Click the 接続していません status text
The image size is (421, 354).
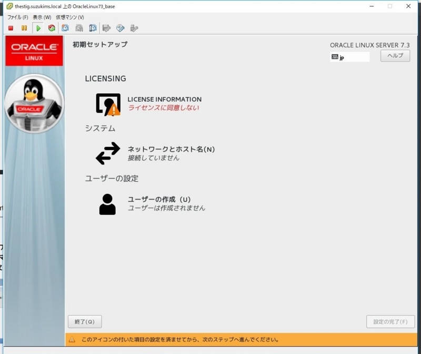click(153, 158)
